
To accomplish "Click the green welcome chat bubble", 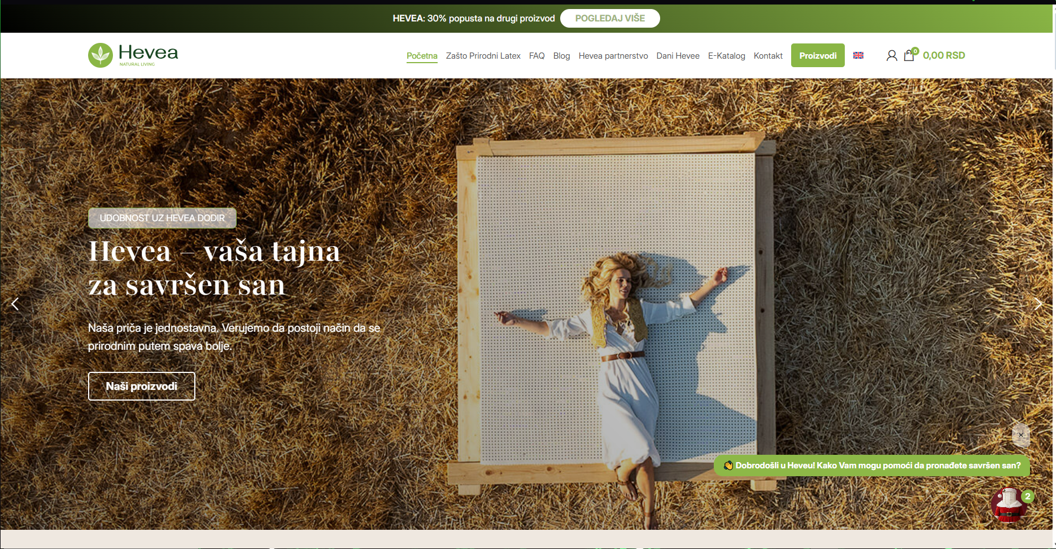I will tap(872, 466).
